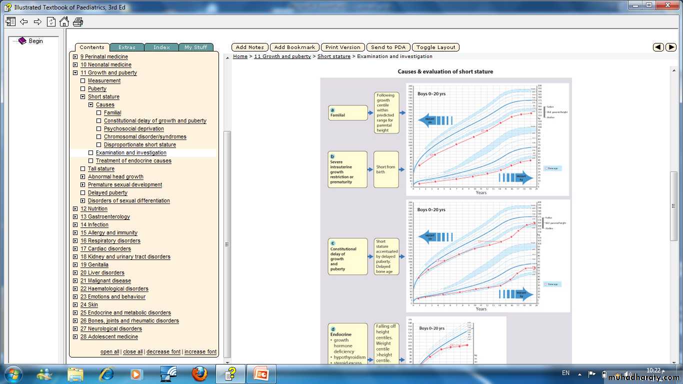Launch Firefox from the taskbar
683x384 pixels.
coord(199,373)
